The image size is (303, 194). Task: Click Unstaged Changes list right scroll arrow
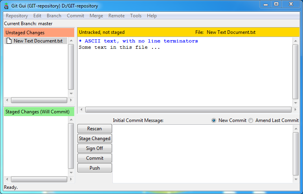coord(71,100)
